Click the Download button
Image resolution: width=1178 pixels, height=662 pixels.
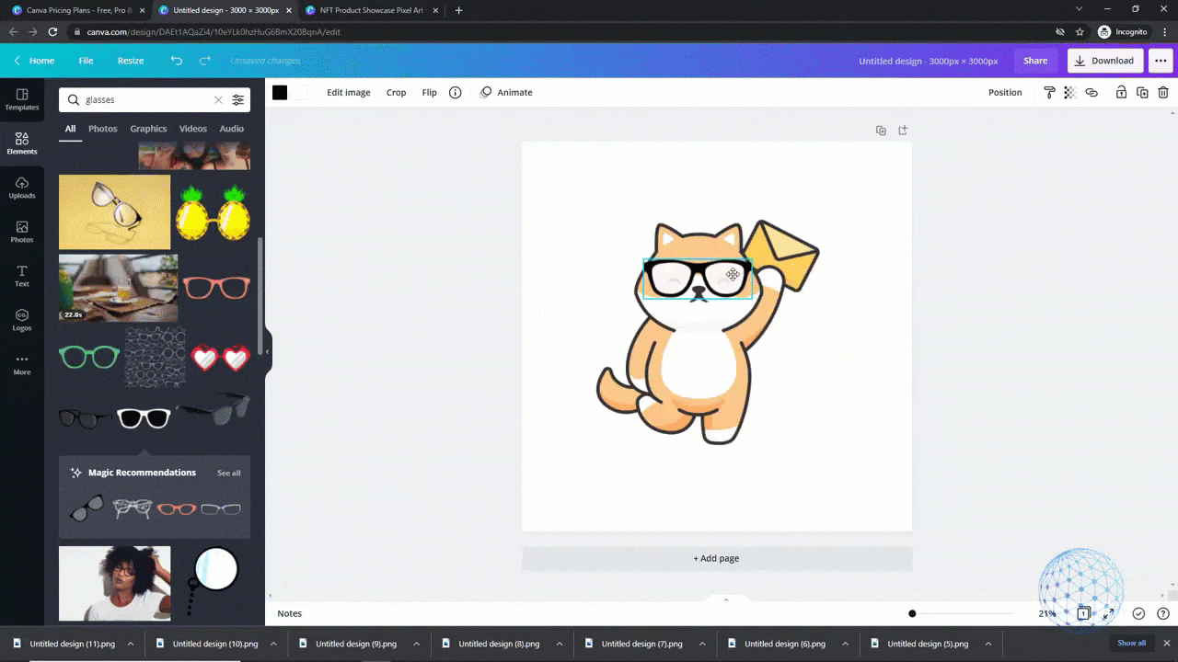pyautogui.click(x=1104, y=60)
